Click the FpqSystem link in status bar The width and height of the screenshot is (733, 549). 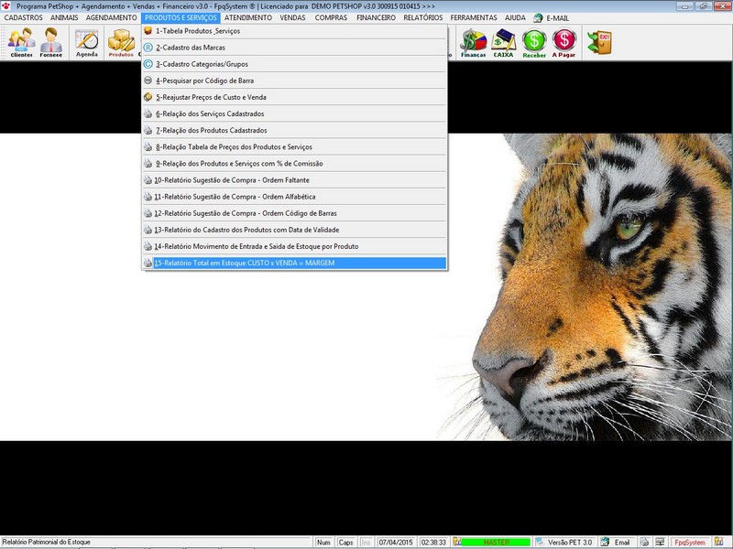(689, 543)
